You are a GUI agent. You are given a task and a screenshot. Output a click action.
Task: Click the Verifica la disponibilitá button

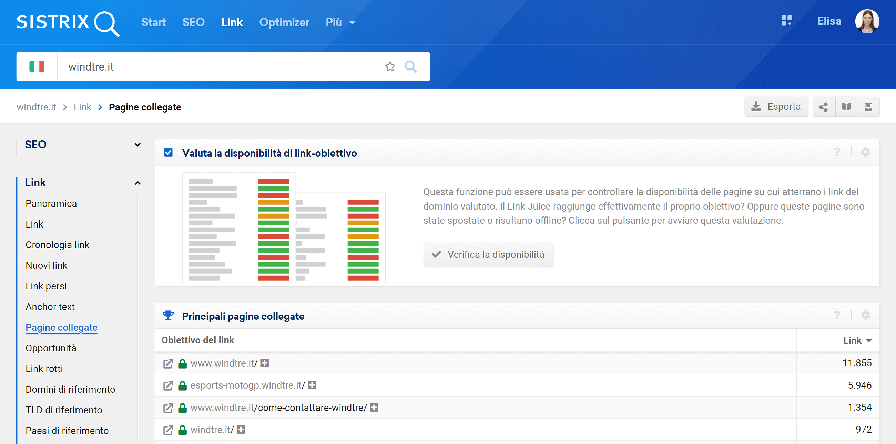[x=488, y=254]
